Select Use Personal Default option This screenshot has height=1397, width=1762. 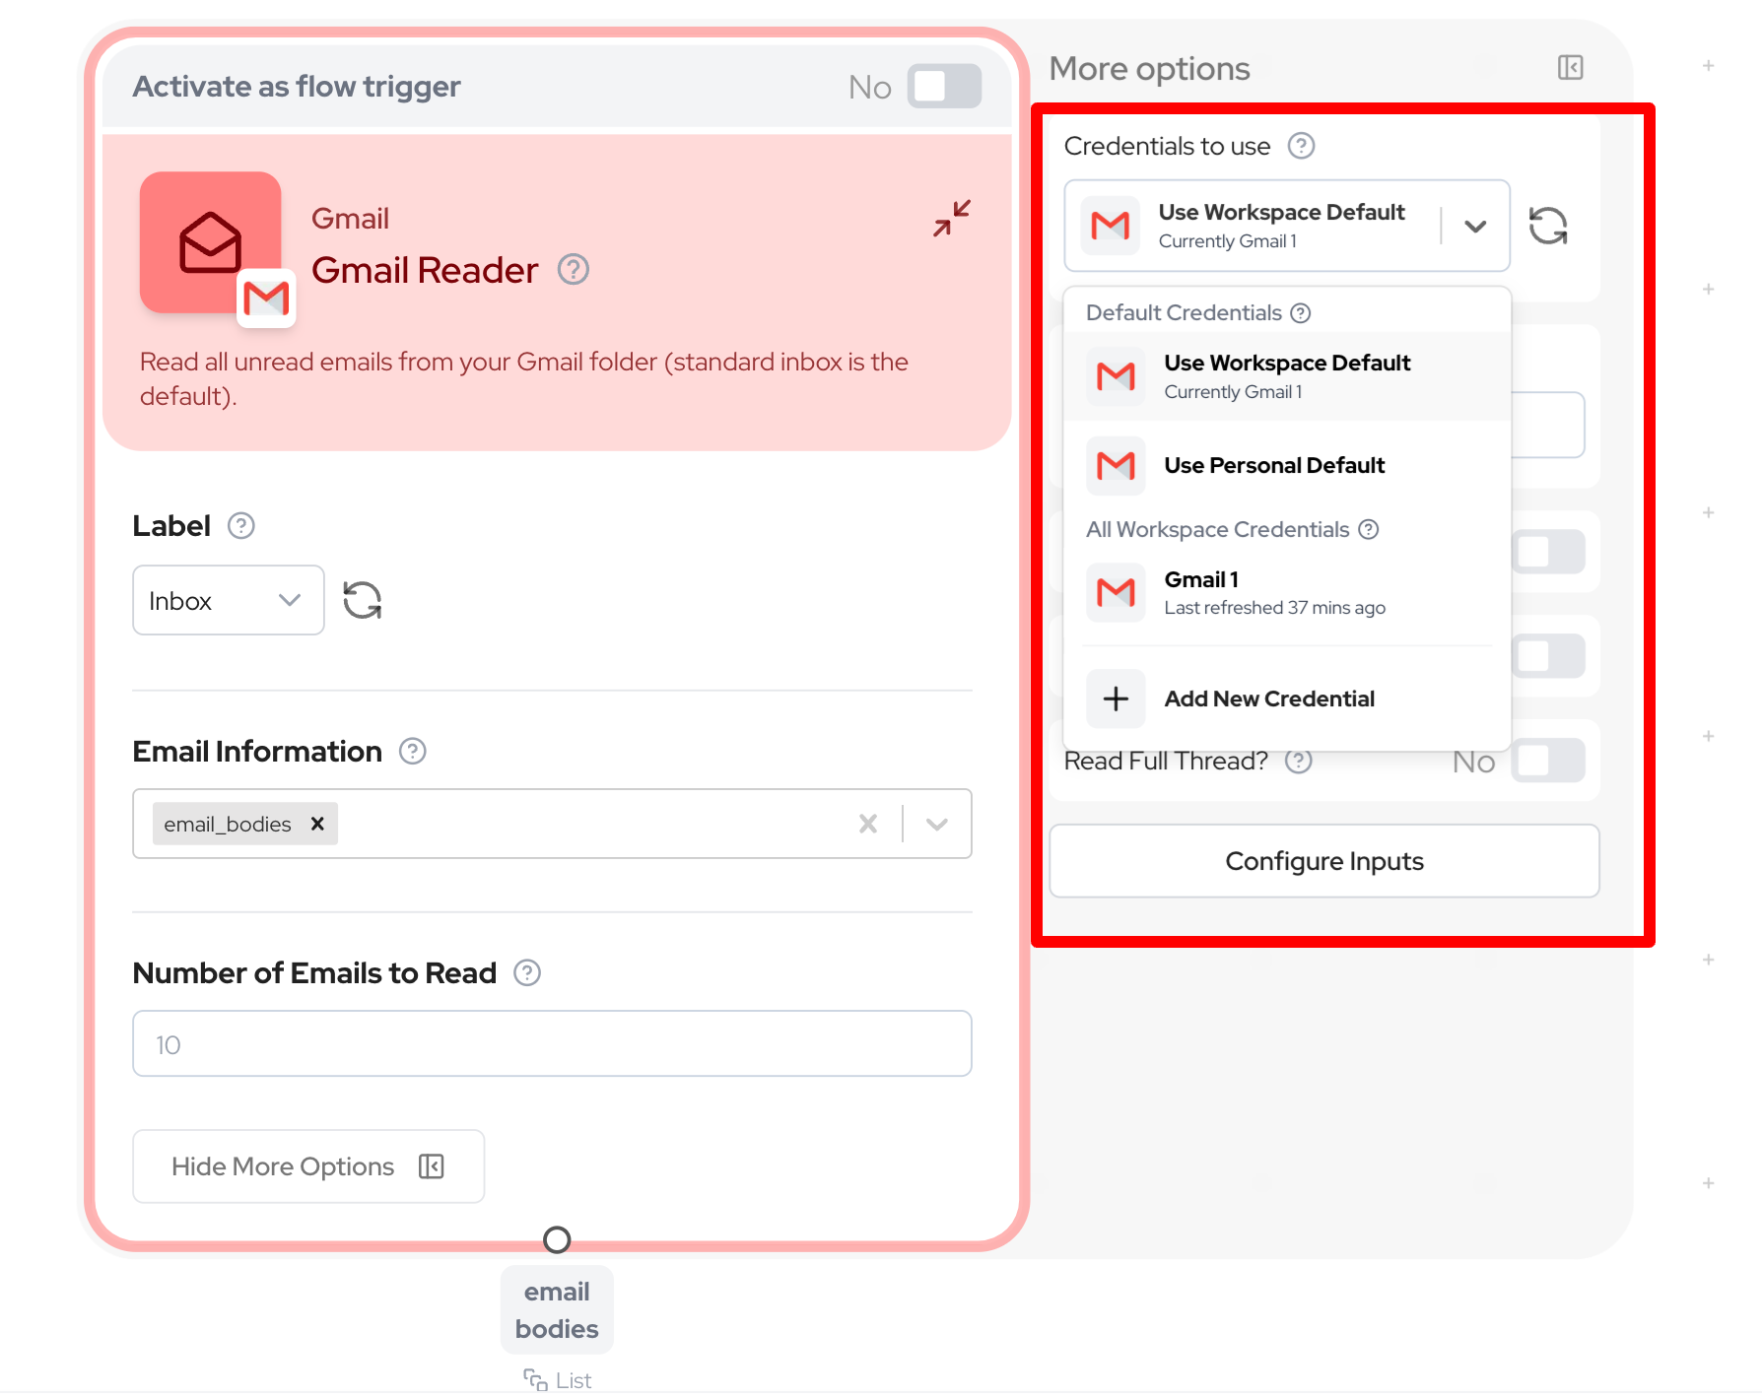[x=1287, y=465]
